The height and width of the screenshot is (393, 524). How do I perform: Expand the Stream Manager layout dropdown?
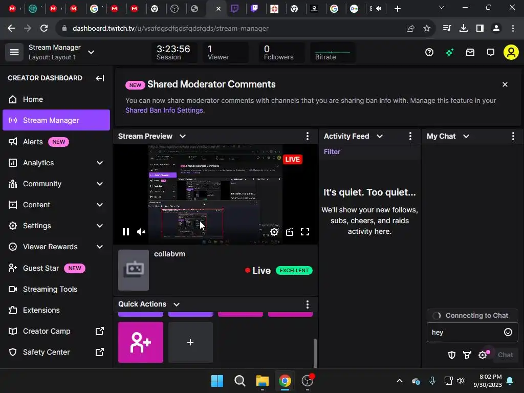coord(91,52)
